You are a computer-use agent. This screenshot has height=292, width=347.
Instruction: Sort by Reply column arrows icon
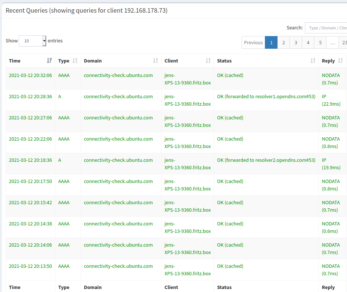(x=340, y=61)
